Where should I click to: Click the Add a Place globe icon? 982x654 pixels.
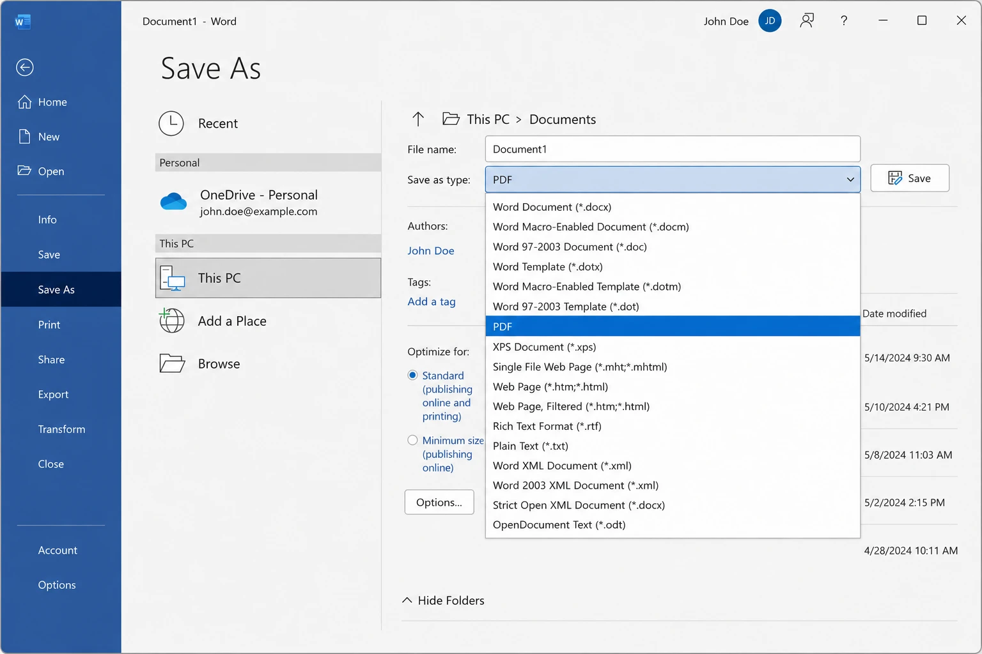click(x=171, y=321)
